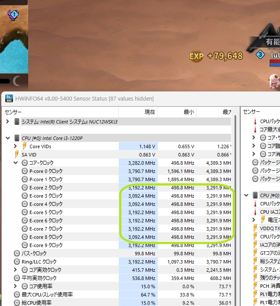280x306 pixels.
Task: Click the clock icon beside バス・クロック
Action: point(17,253)
